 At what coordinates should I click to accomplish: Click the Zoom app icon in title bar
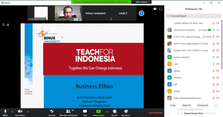click(x=3, y=3)
